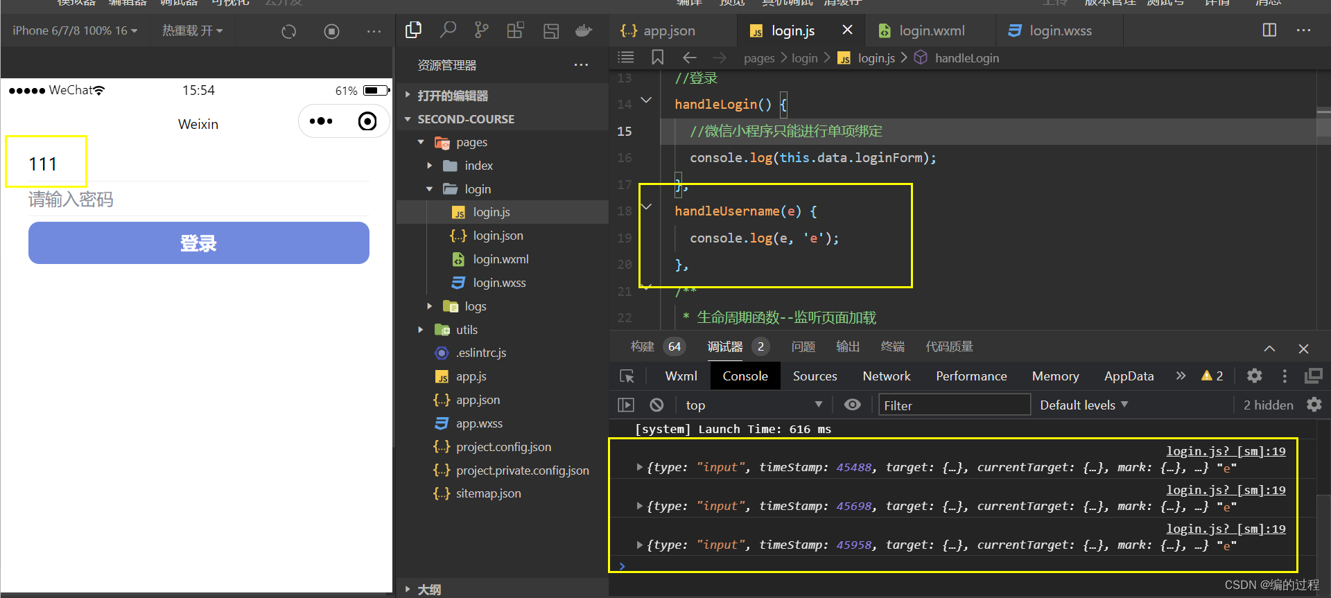Image resolution: width=1331 pixels, height=598 pixels.
Task: Click the pages breadcrumb segment
Action: (759, 58)
